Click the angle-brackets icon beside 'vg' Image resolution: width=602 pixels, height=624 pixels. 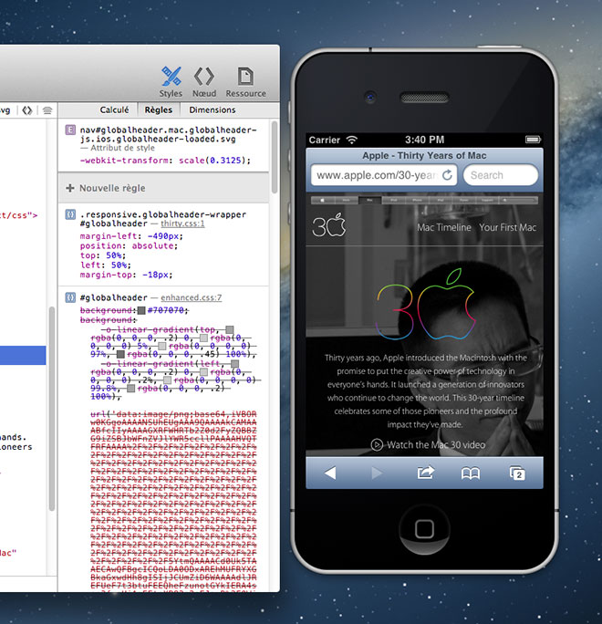point(27,110)
